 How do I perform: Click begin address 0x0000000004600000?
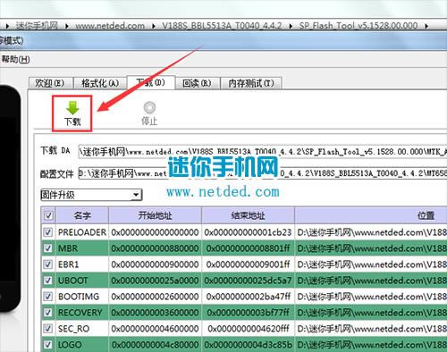tap(155, 329)
